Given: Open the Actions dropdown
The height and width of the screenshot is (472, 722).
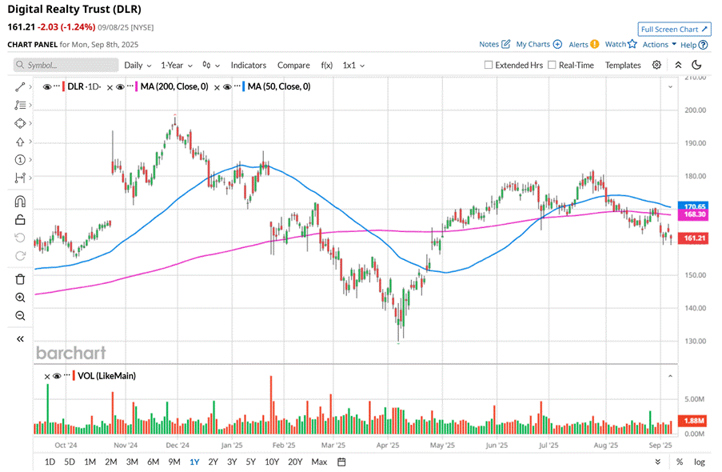Looking at the screenshot, I should [660, 44].
